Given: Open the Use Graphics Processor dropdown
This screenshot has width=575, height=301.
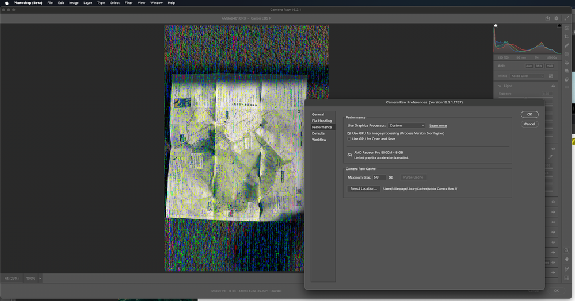Looking at the screenshot, I should coord(406,125).
